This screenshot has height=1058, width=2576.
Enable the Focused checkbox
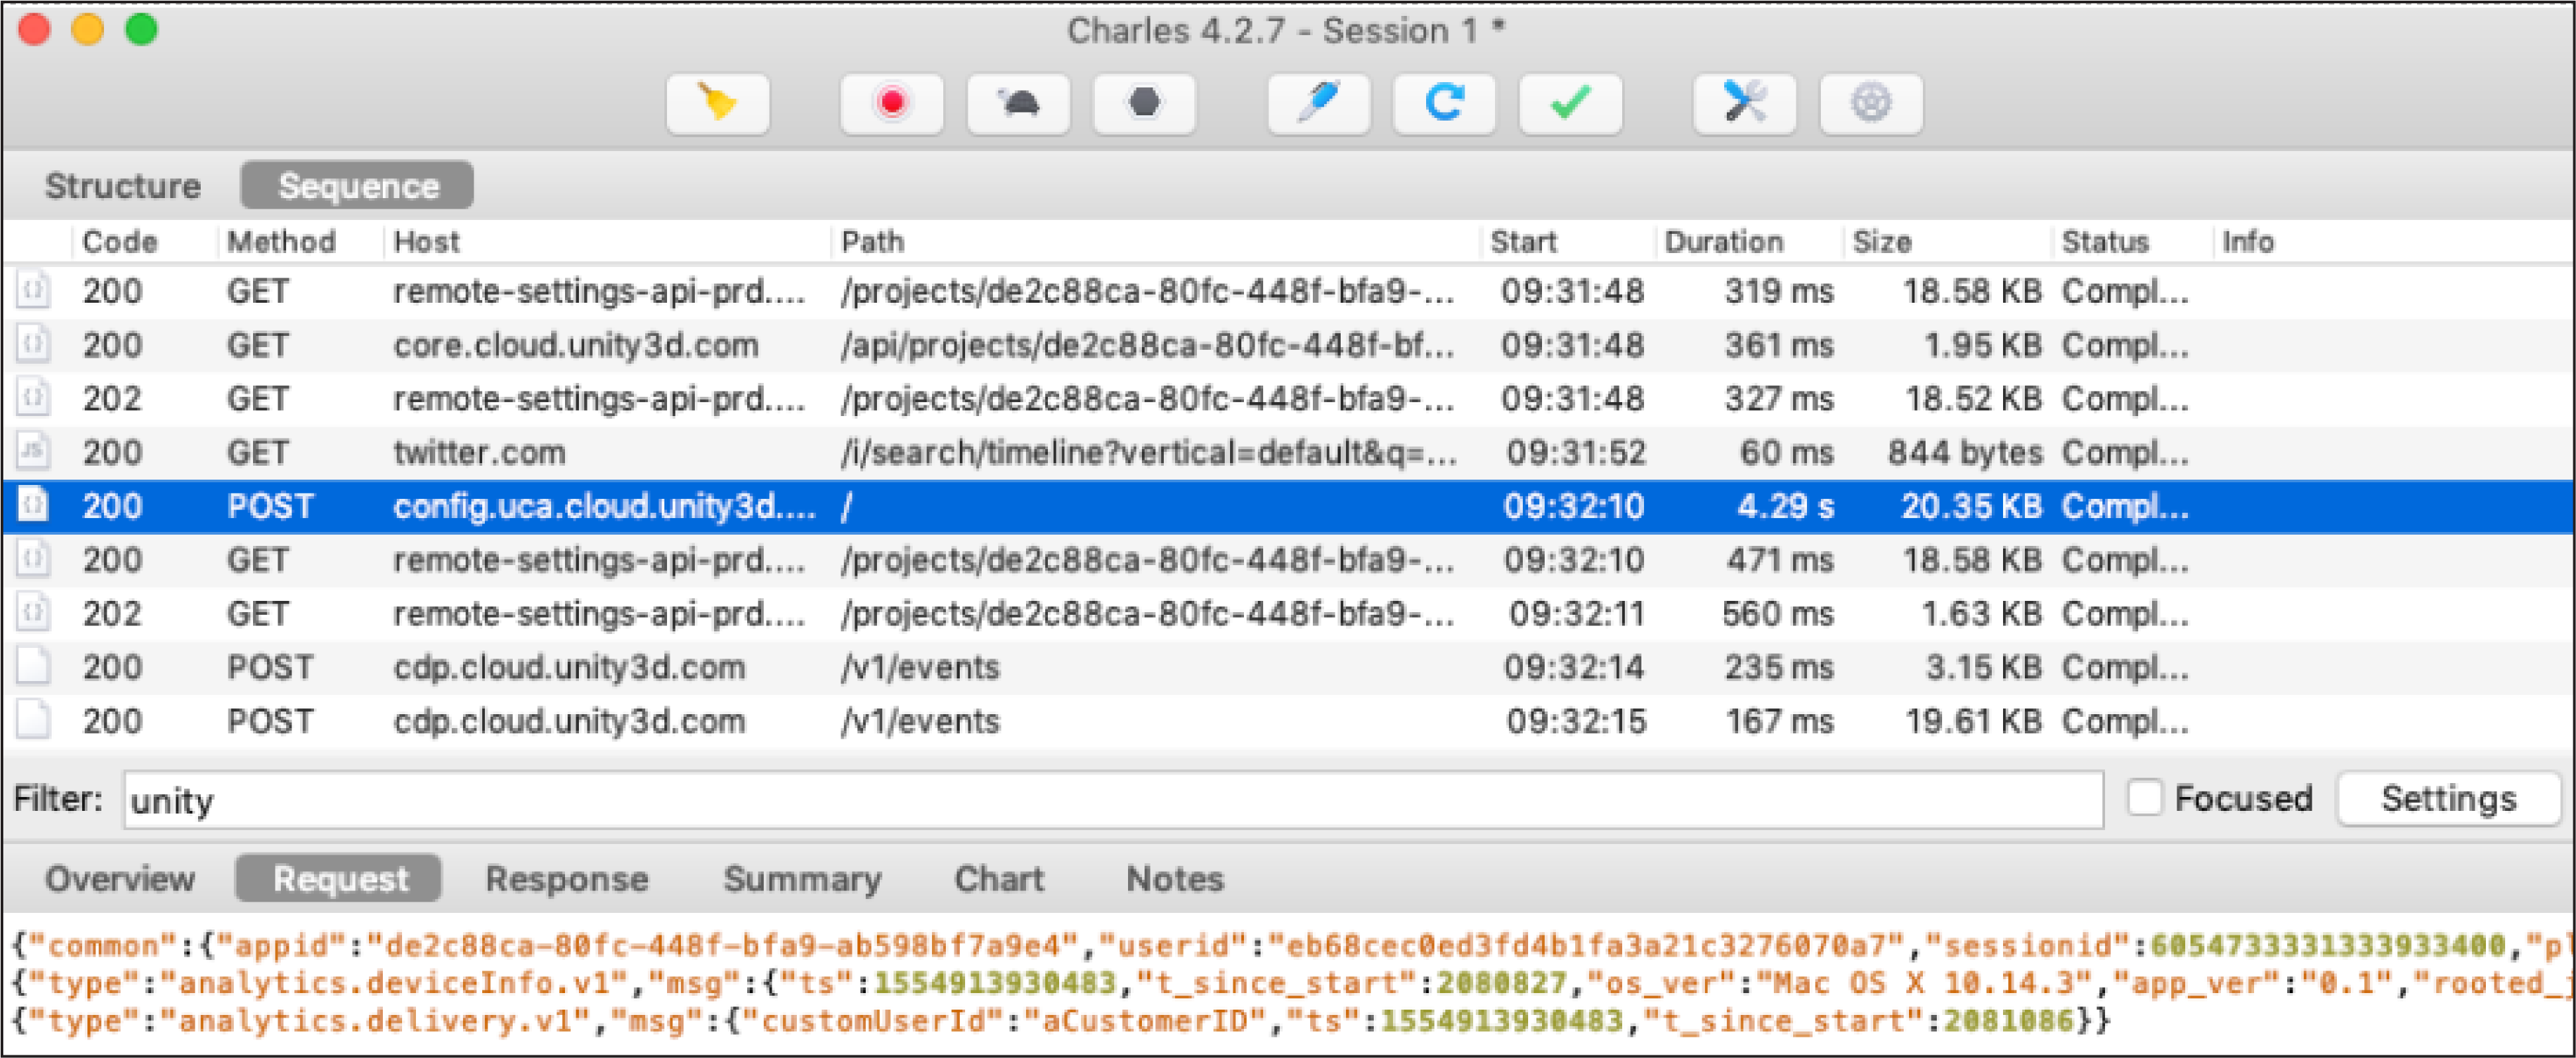[x=2144, y=798]
